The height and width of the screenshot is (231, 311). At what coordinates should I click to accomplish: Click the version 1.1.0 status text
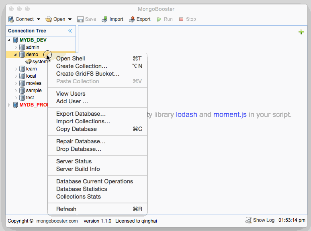point(97,221)
